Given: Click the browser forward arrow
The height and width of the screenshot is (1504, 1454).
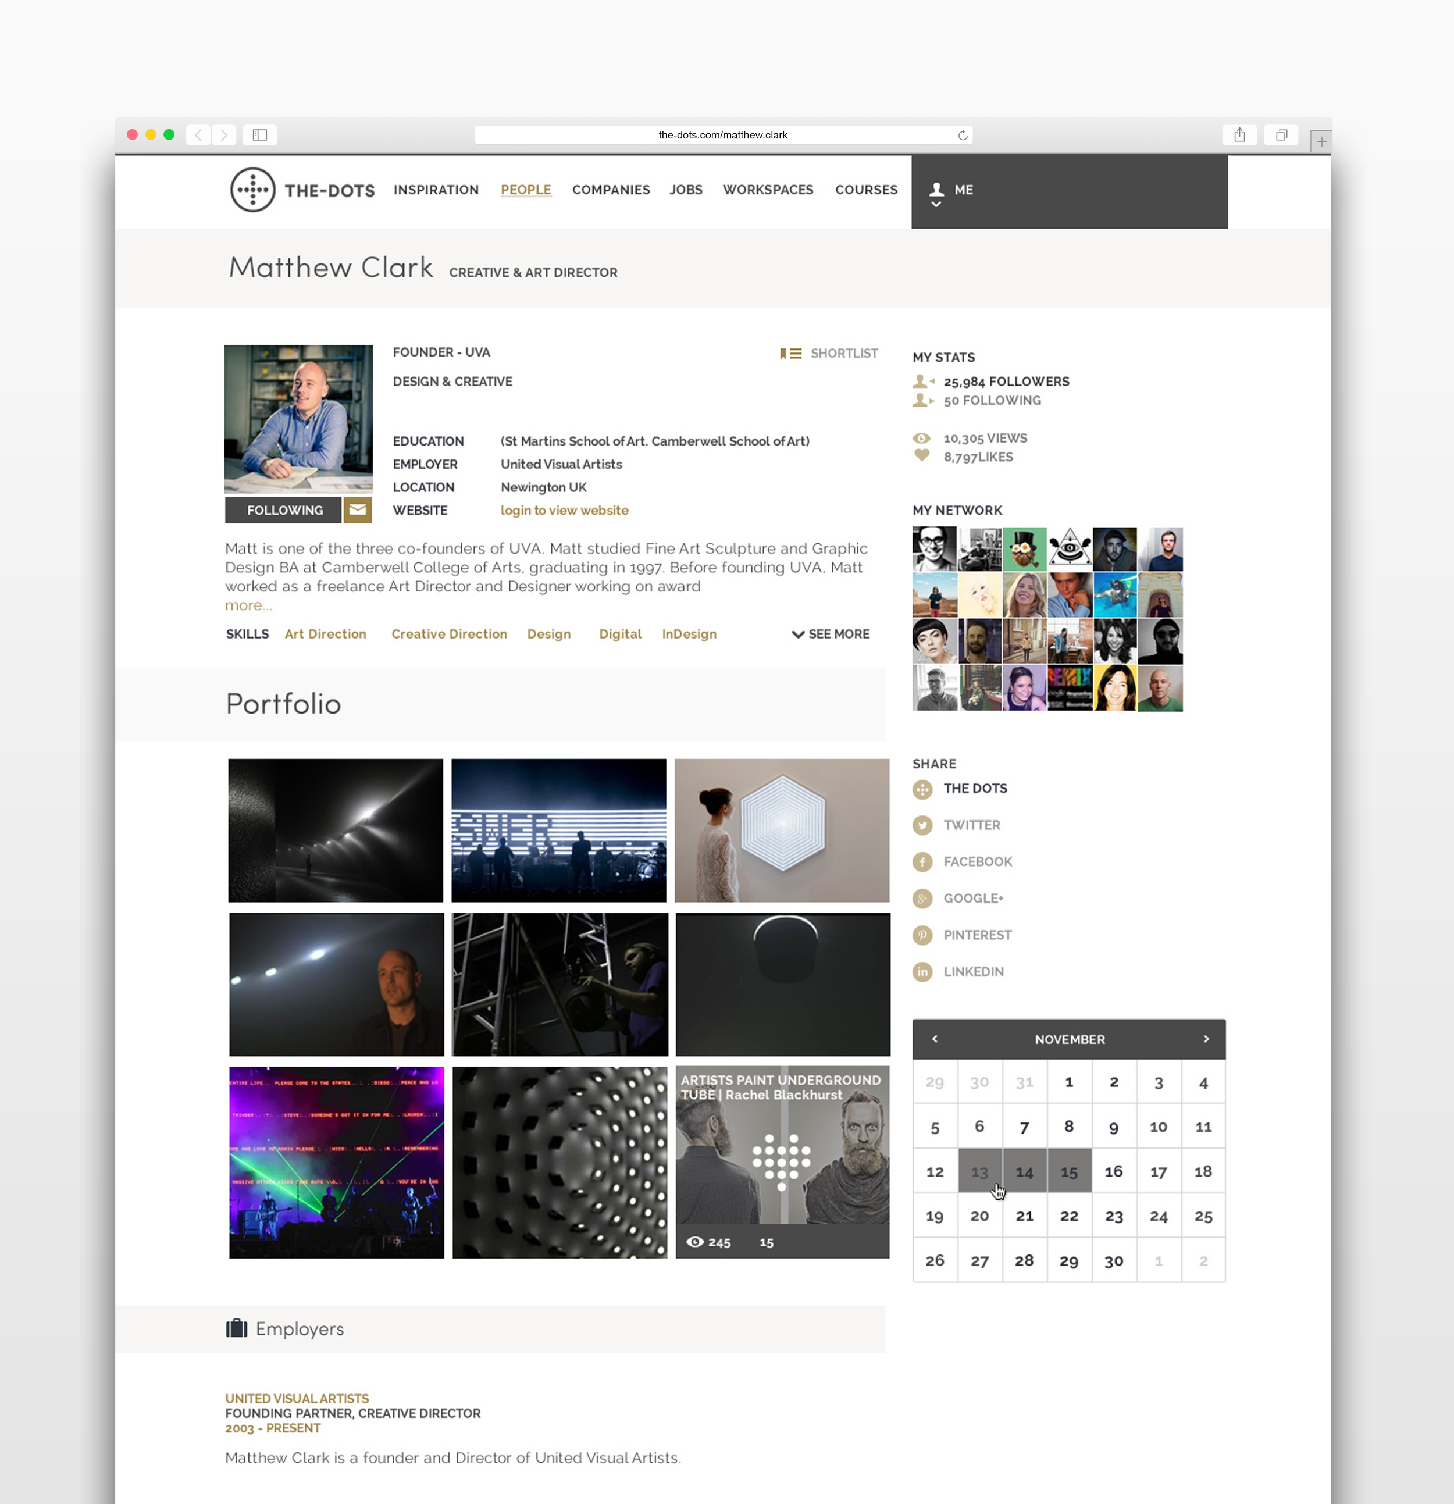Looking at the screenshot, I should click(x=224, y=135).
